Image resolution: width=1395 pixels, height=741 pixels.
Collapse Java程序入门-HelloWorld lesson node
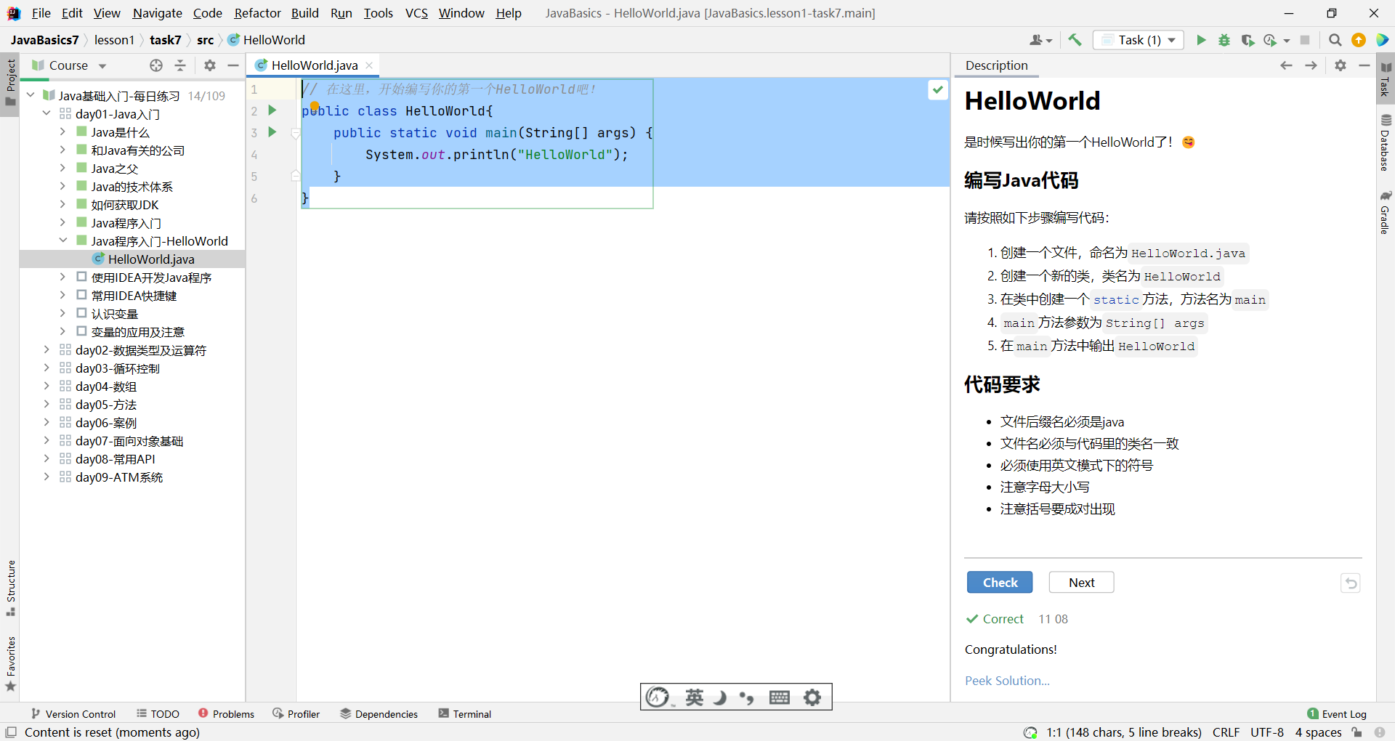(62, 240)
